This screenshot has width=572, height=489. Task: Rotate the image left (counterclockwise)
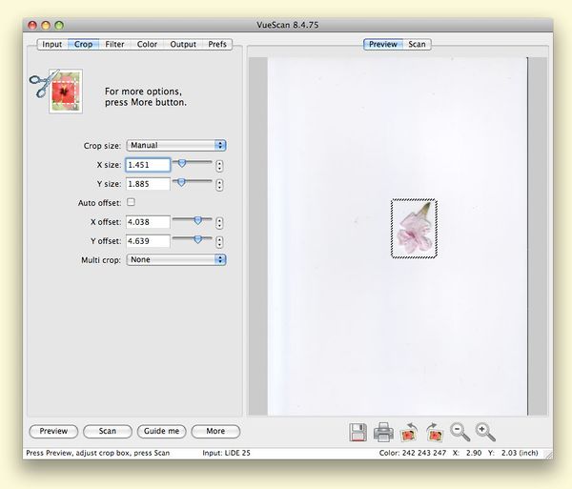(409, 432)
